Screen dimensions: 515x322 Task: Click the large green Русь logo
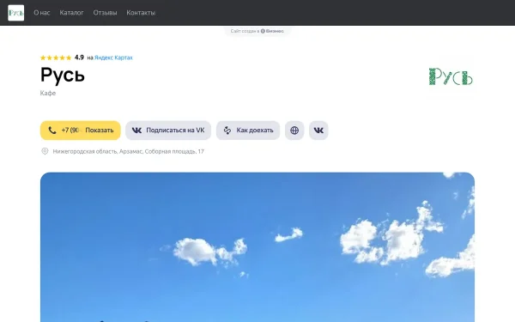[x=451, y=76]
